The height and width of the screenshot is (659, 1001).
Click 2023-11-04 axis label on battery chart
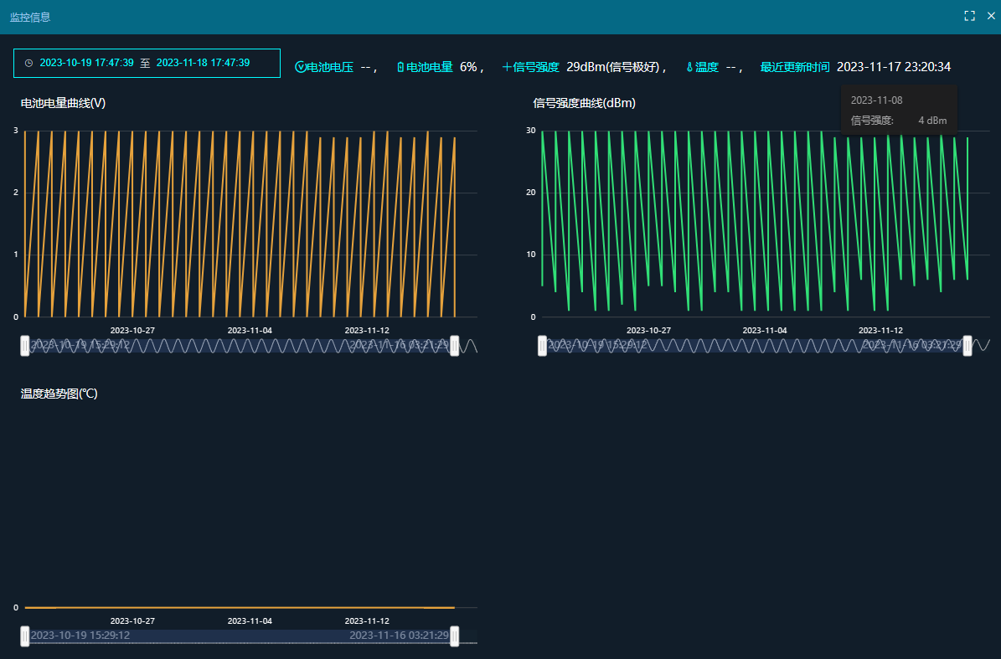[x=250, y=331]
